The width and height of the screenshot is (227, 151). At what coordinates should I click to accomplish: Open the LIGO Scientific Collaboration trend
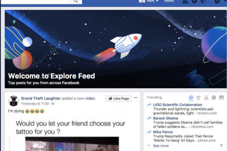tap(177, 105)
